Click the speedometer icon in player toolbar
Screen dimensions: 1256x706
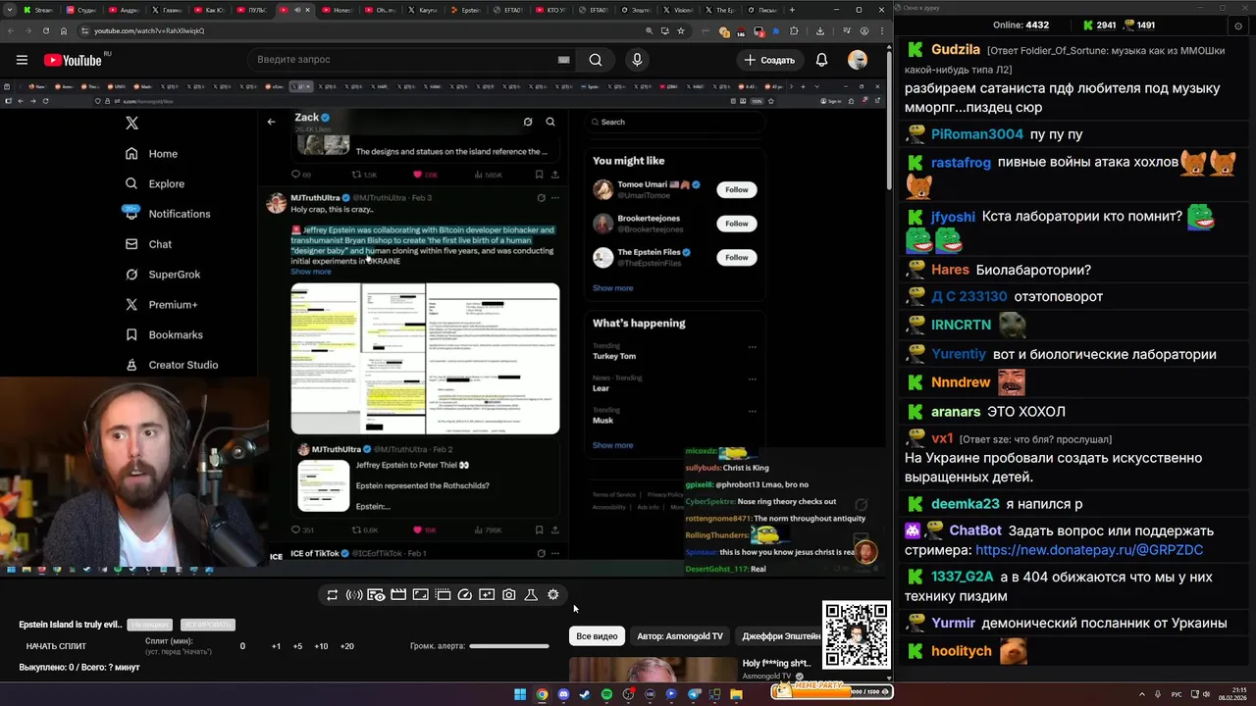pyautogui.click(x=465, y=595)
